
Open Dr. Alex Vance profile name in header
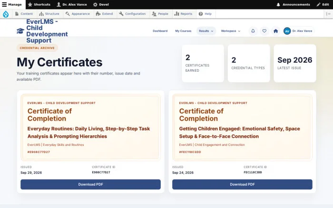[x=302, y=31]
